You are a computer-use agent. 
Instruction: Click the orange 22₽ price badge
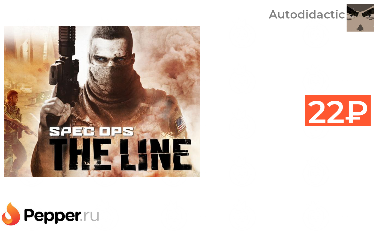(x=338, y=111)
